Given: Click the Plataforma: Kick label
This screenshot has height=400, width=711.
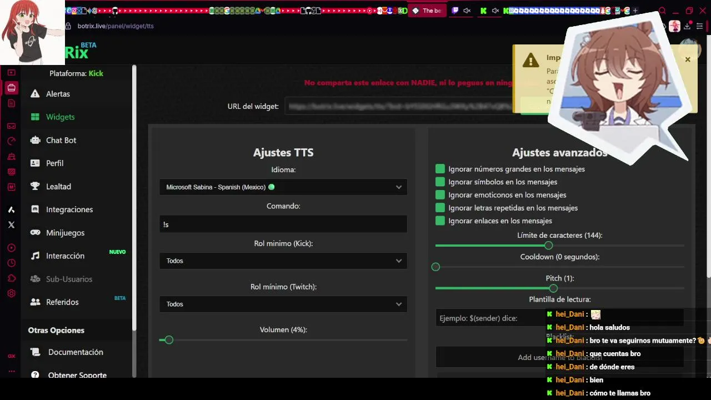Looking at the screenshot, I should pos(76,73).
